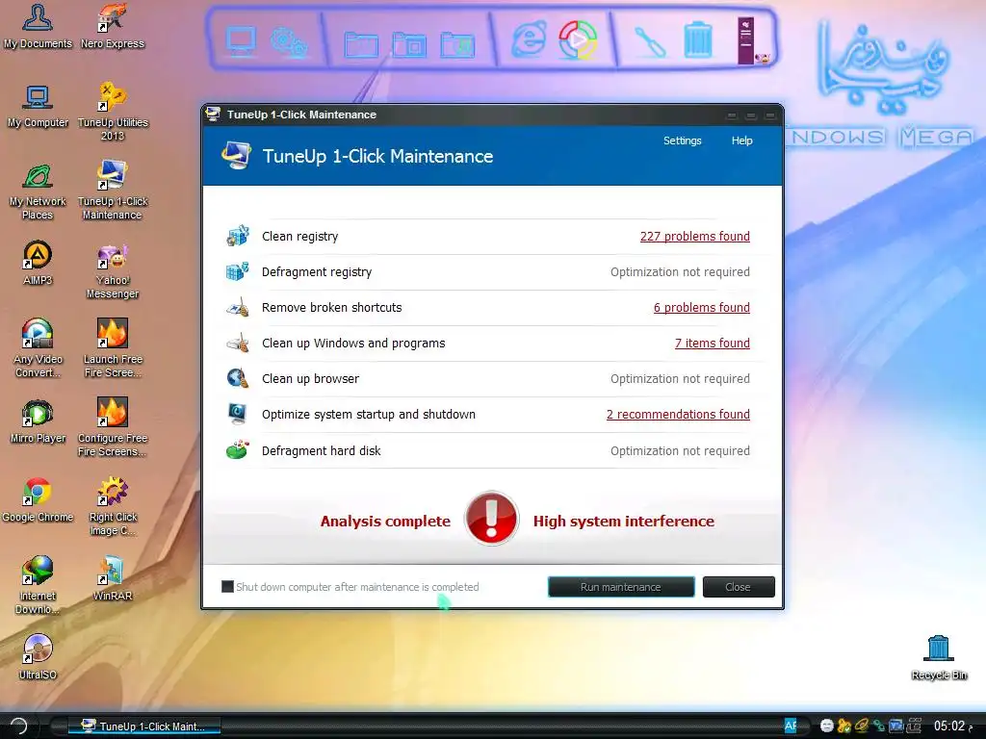986x739 pixels.
Task: Open Settings in TuneUp header
Action: (x=683, y=140)
